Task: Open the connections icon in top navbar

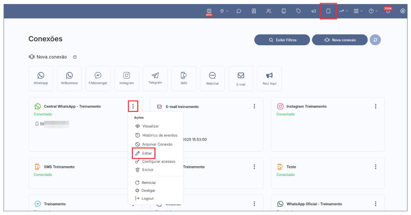Action: 328,11
